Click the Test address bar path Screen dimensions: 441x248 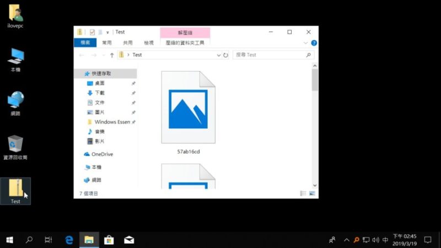click(137, 55)
